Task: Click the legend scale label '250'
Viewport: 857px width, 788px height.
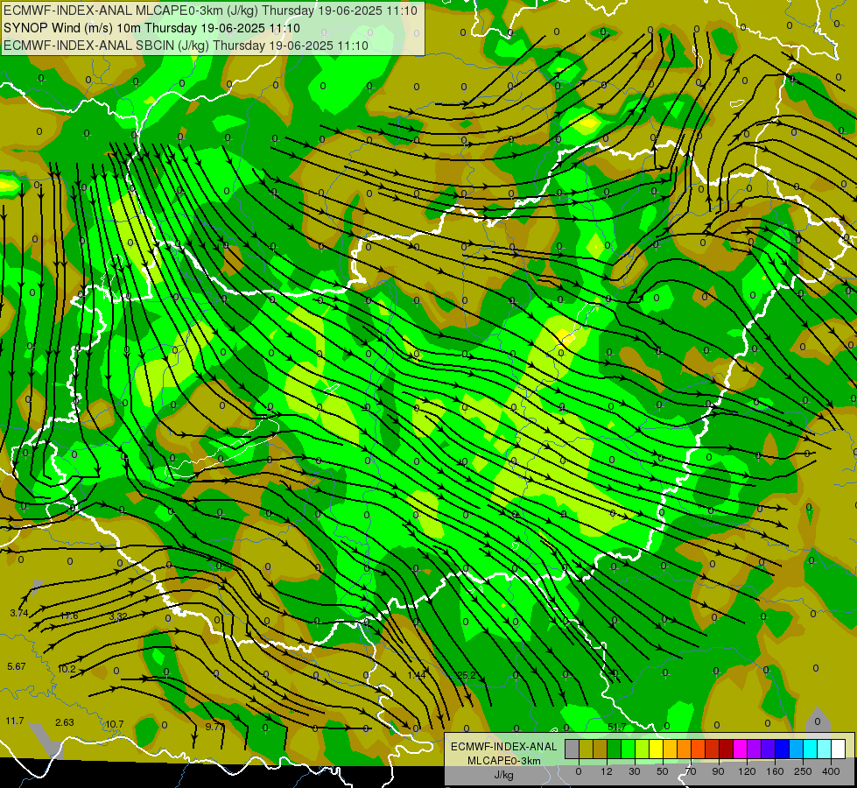Action: (x=803, y=771)
